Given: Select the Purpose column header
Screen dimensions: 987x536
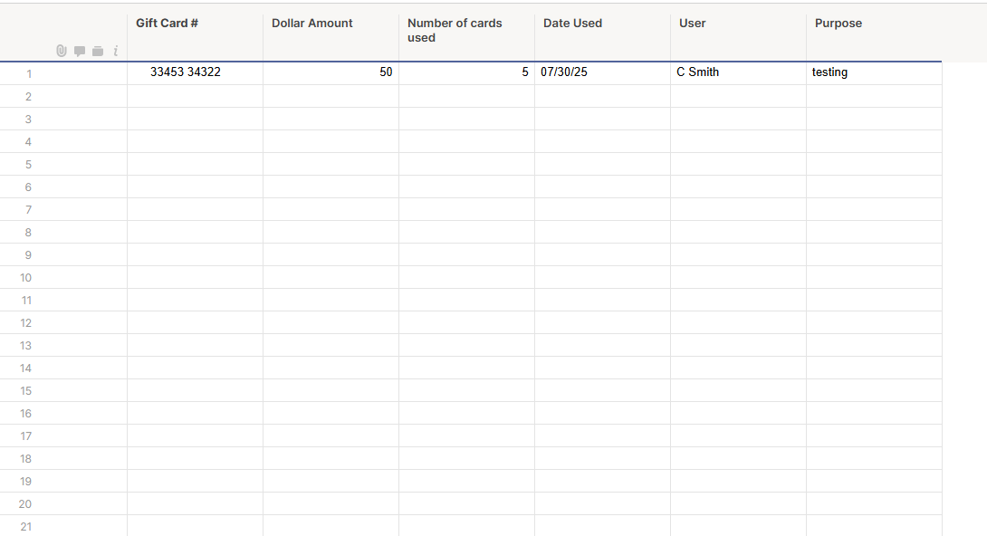Looking at the screenshot, I should [x=875, y=38].
